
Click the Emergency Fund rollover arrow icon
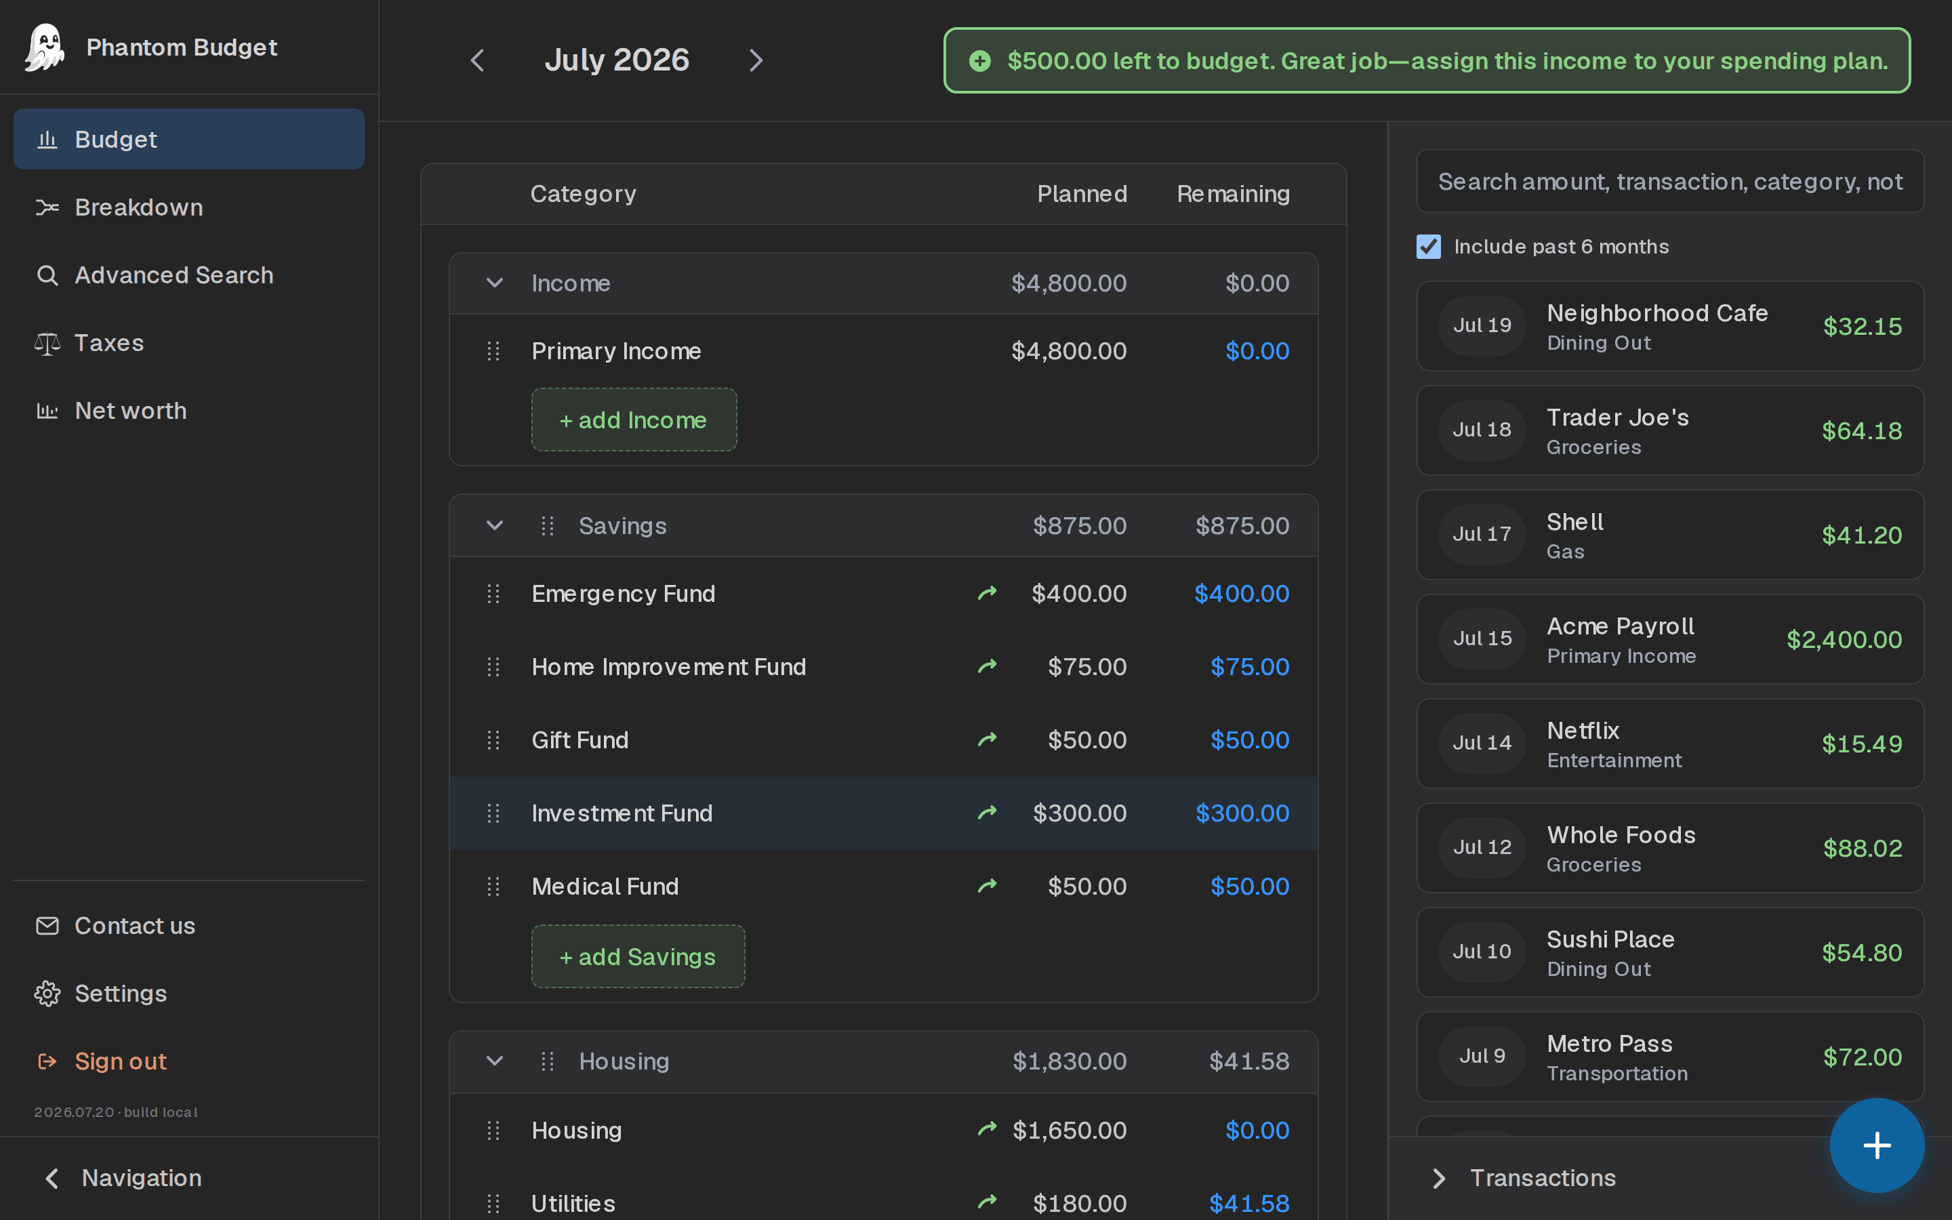point(988,594)
